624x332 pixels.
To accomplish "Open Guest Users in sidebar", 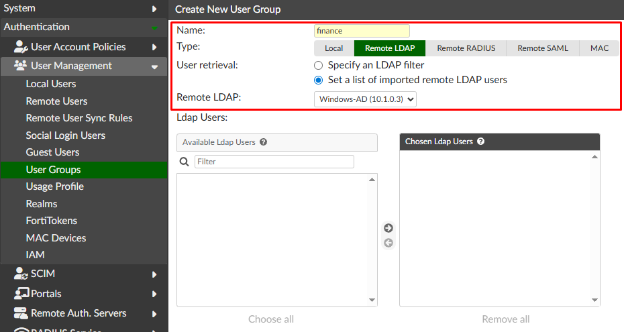I will pos(52,152).
